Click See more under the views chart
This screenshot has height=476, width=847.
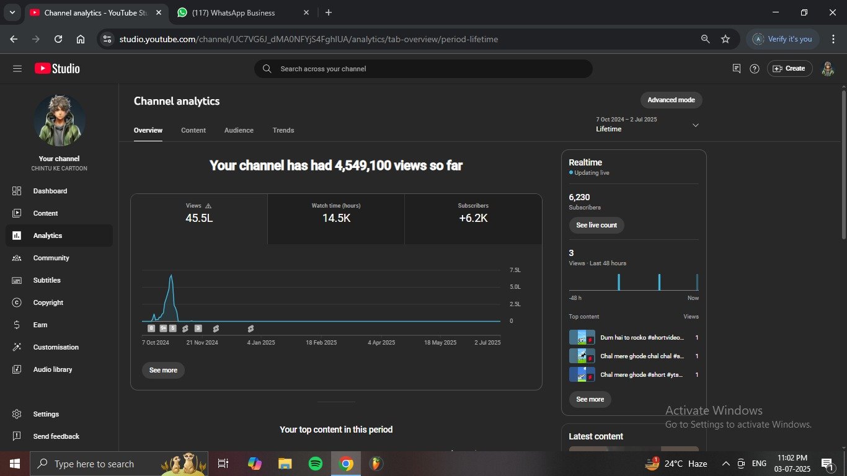click(163, 370)
